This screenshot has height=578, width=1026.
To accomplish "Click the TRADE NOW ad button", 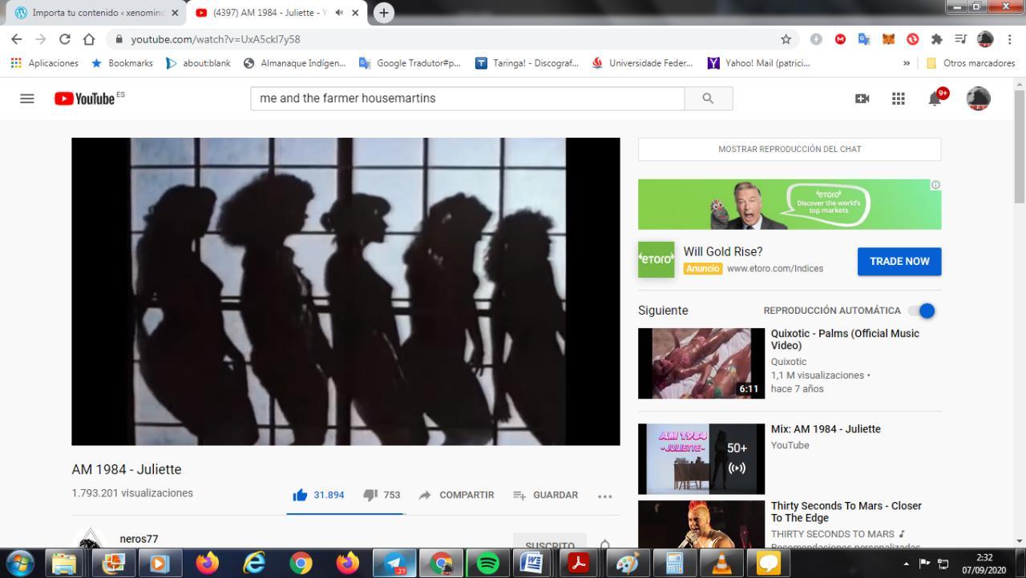I will pyautogui.click(x=899, y=262).
